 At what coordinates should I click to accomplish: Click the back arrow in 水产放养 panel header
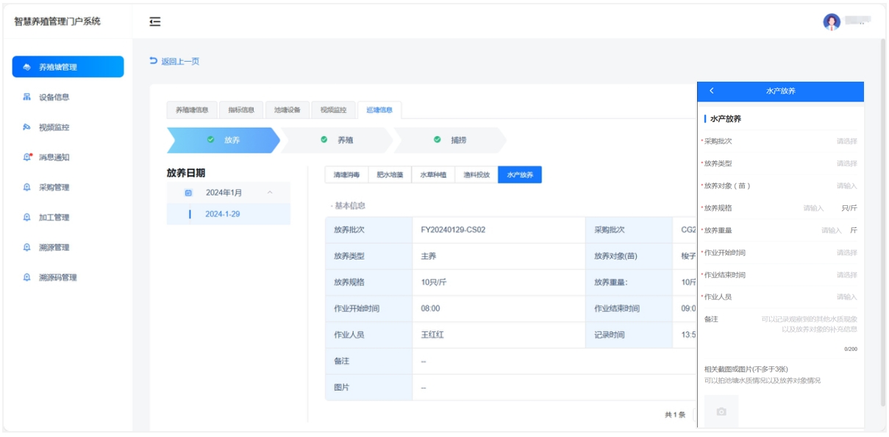712,91
